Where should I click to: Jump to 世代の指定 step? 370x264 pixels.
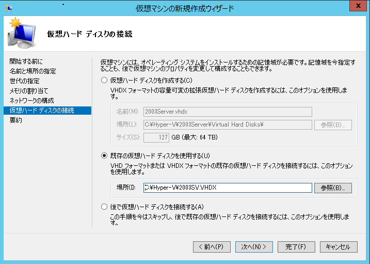[24, 81]
